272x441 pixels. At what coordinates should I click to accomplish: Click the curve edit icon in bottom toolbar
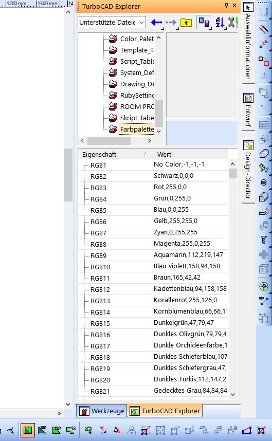(x=10, y=430)
